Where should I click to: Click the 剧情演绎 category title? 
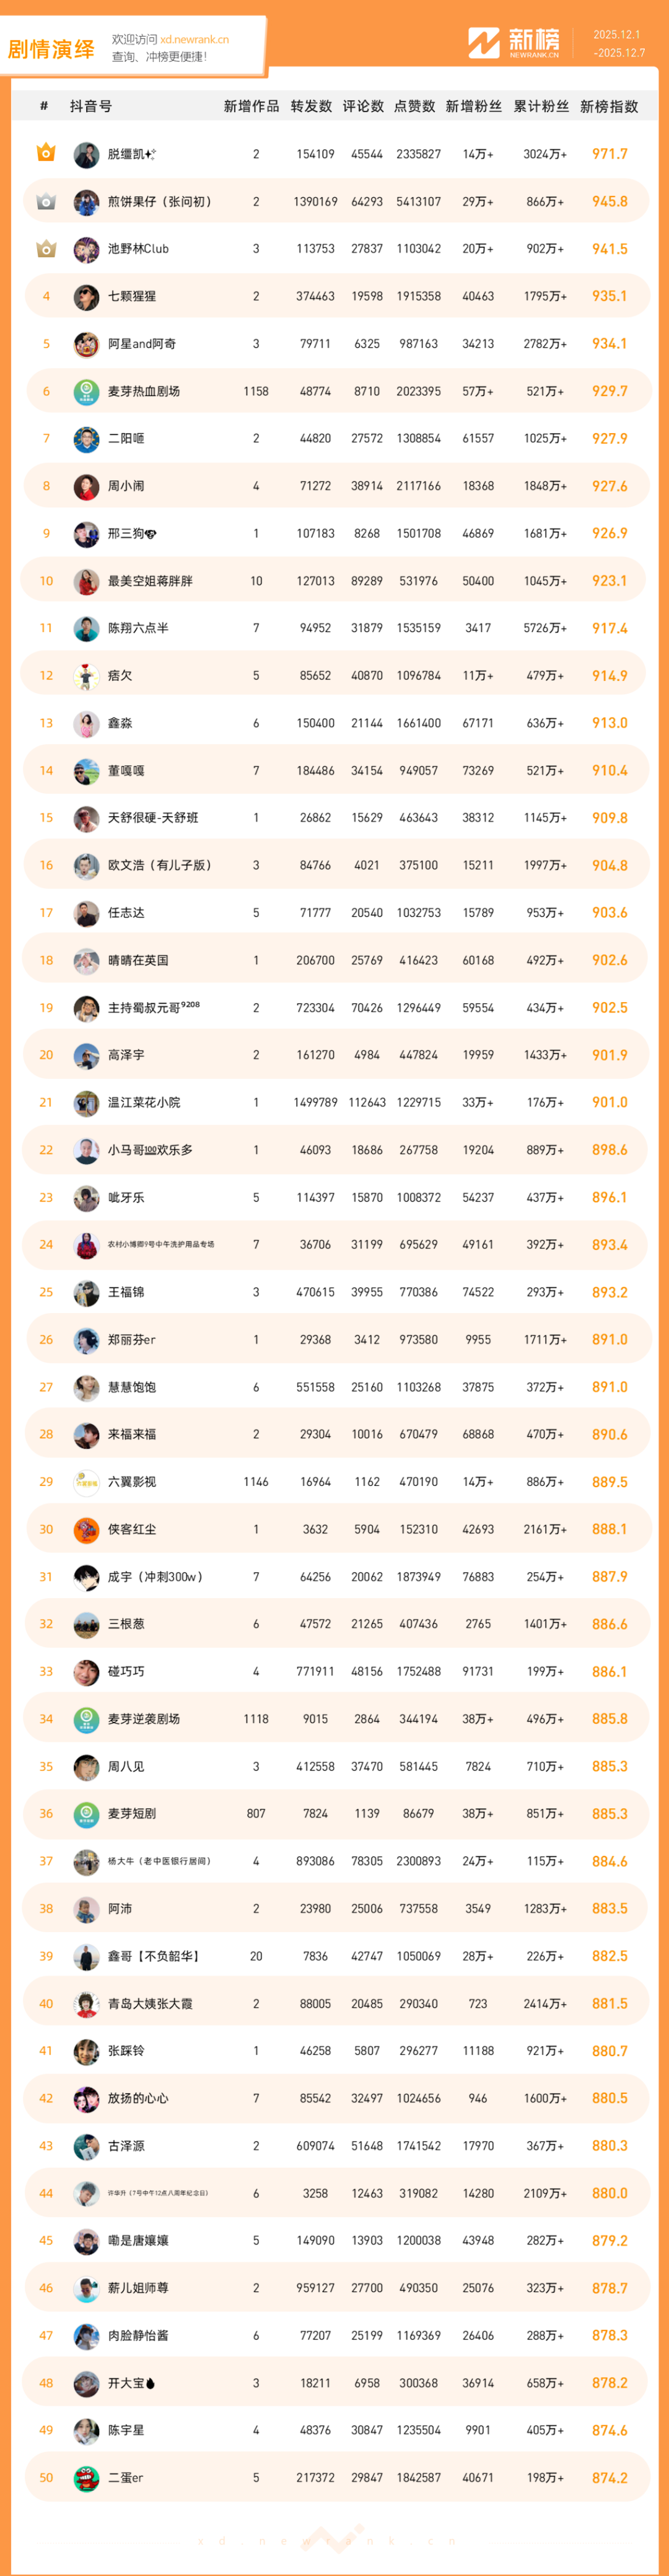coord(51,49)
